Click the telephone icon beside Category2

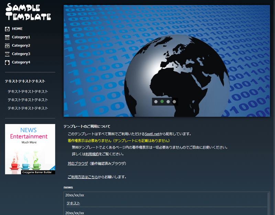(x=7, y=45)
